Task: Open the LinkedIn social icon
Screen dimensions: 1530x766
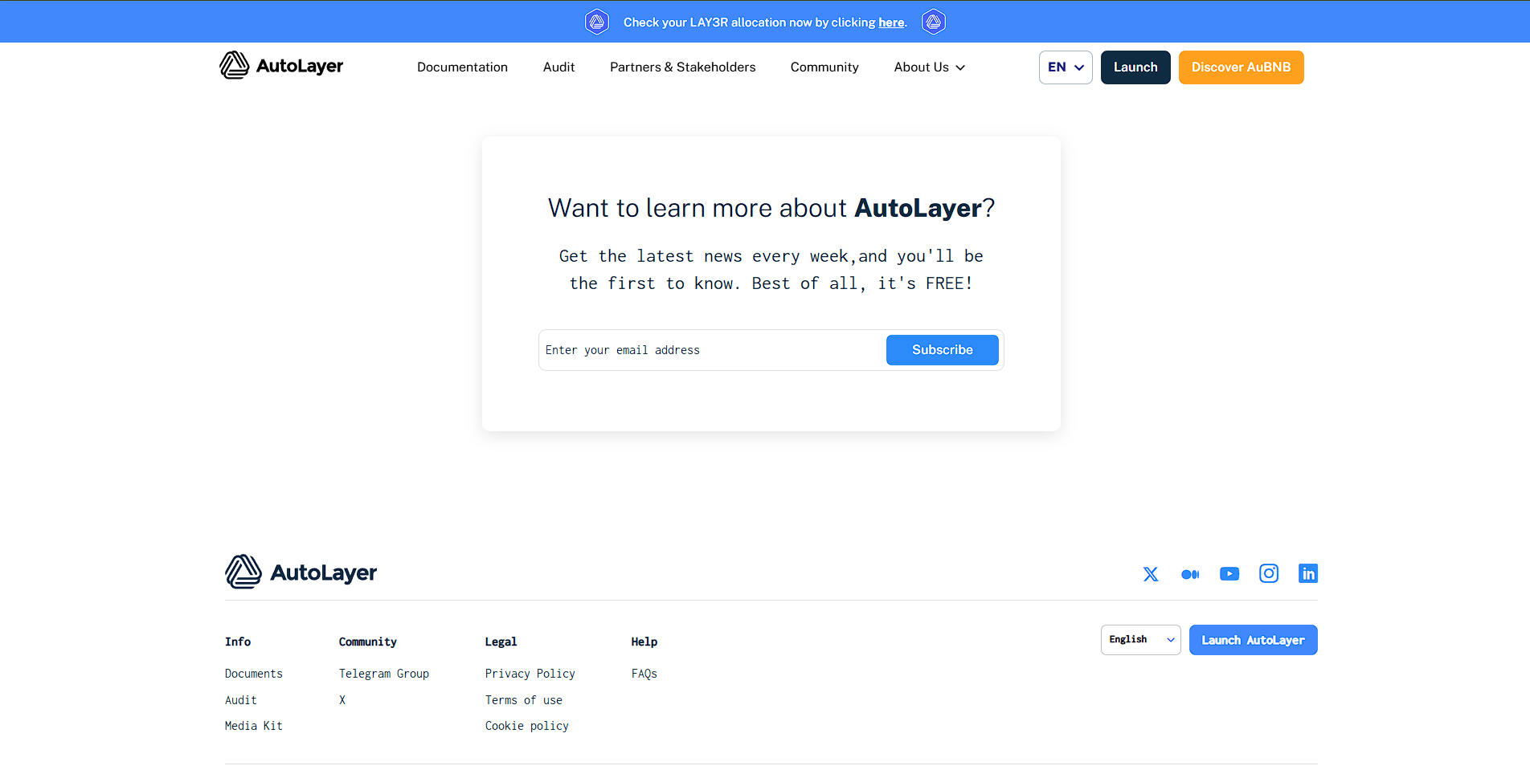Action: click(x=1308, y=573)
